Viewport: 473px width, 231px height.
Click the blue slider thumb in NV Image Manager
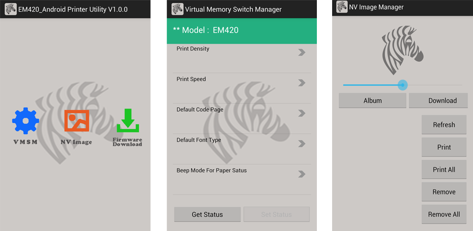[402, 85]
